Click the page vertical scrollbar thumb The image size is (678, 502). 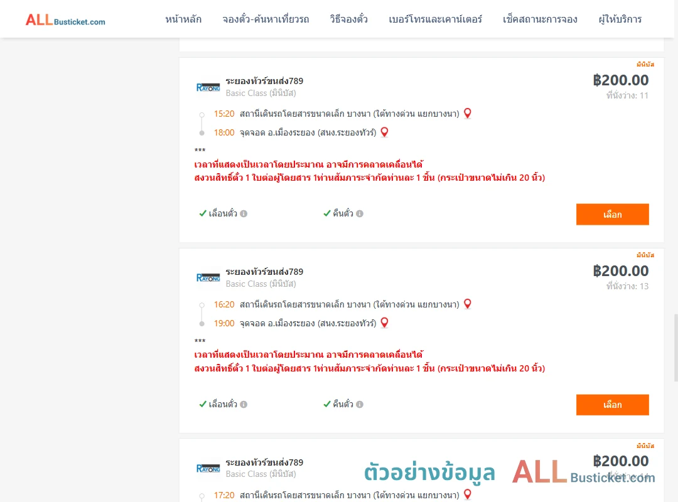676,348
